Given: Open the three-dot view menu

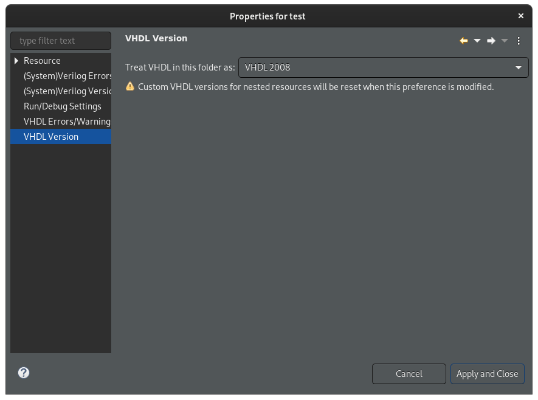Looking at the screenshot, I should coord(519,41).
